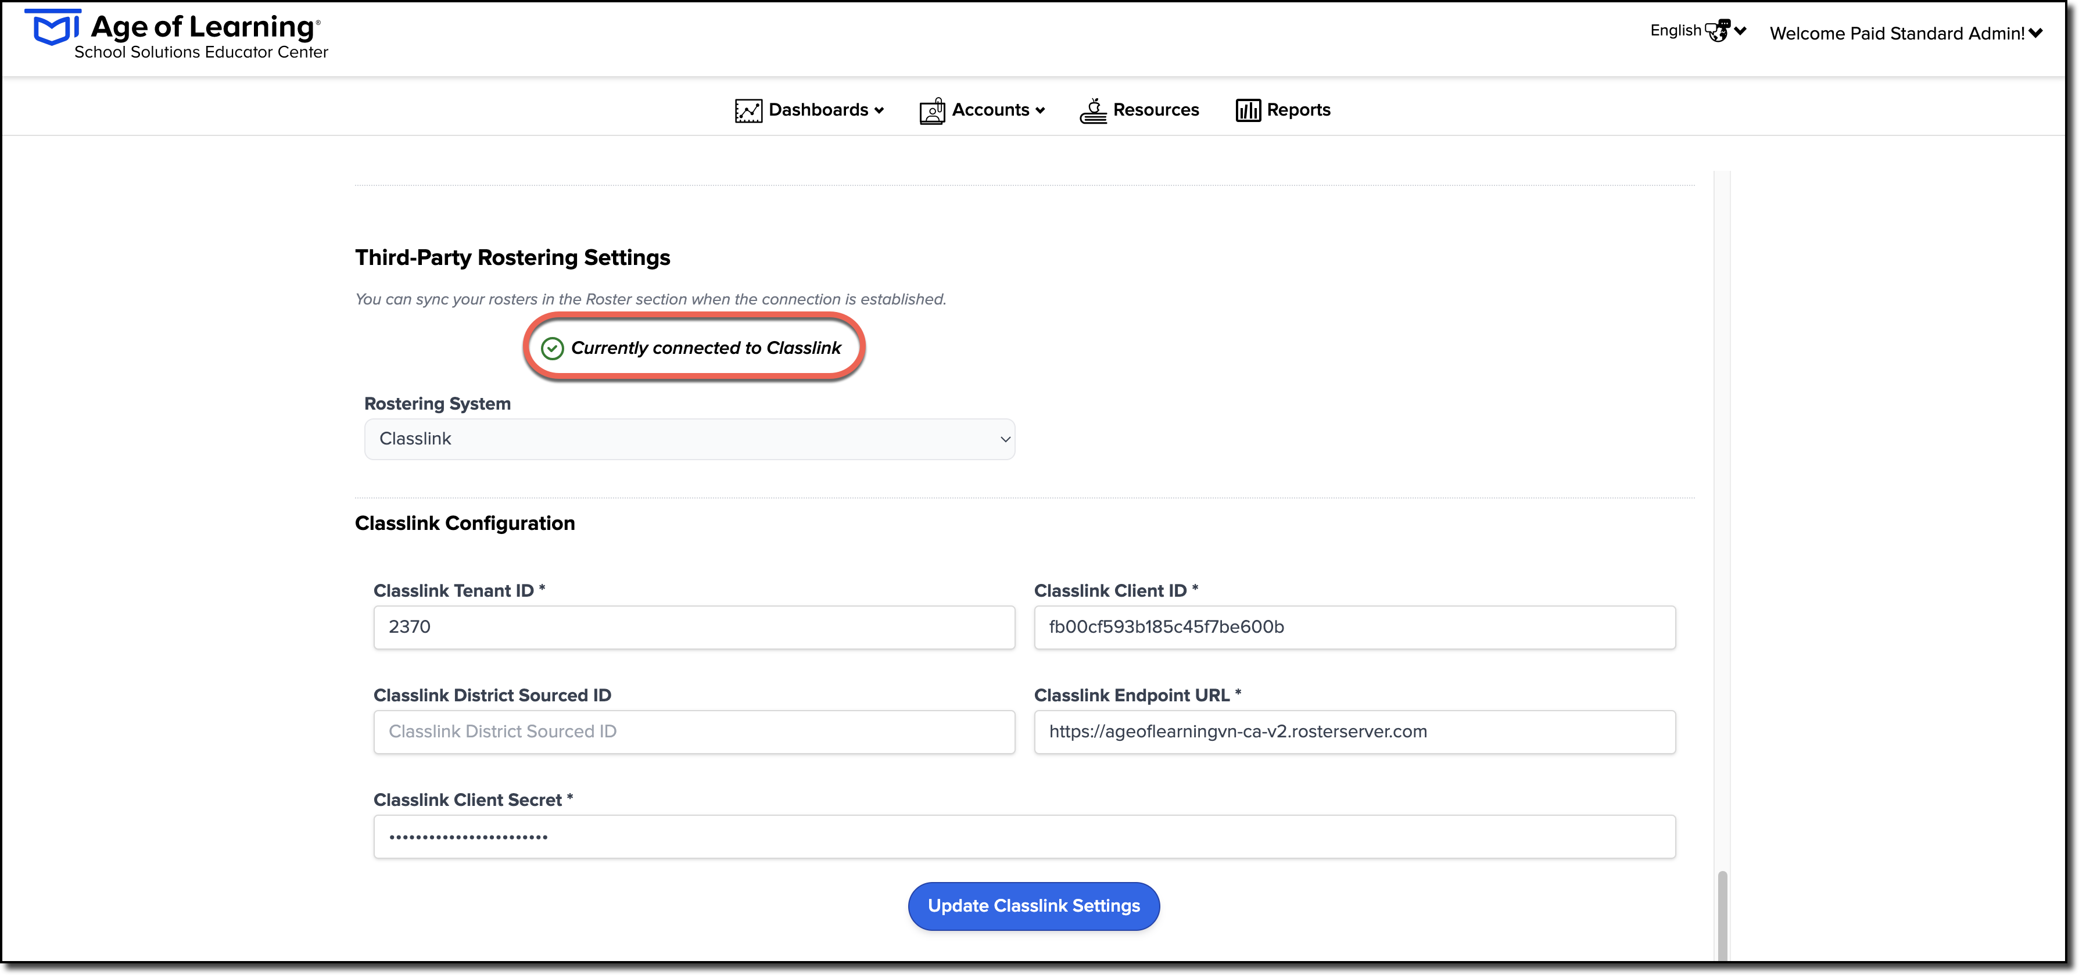The image size is (2079, 975).
Task: Click the Classlink Tenant ID field
Action: [x=694, y=627]
